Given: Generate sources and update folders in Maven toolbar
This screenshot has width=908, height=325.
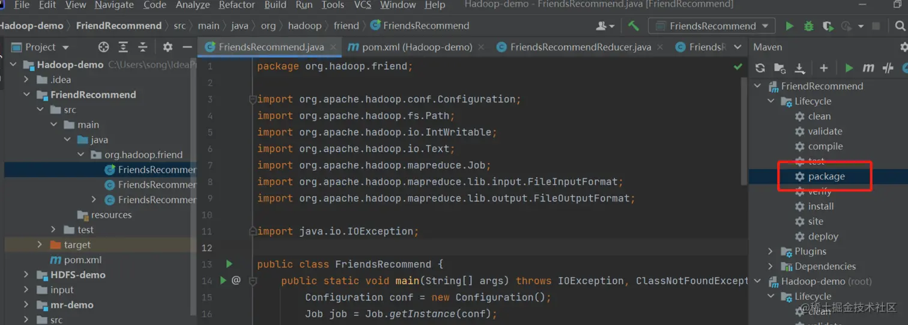Looking at the screenshot, I should pyautogui.click(x=779, y=68).
